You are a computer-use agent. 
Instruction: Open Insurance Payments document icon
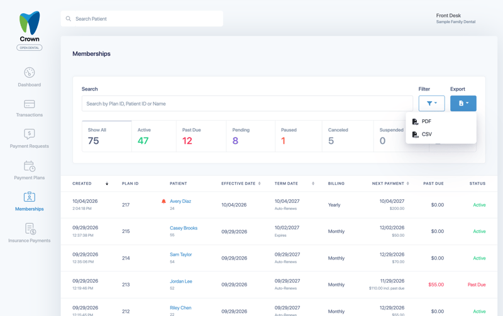tap(30, 229)
